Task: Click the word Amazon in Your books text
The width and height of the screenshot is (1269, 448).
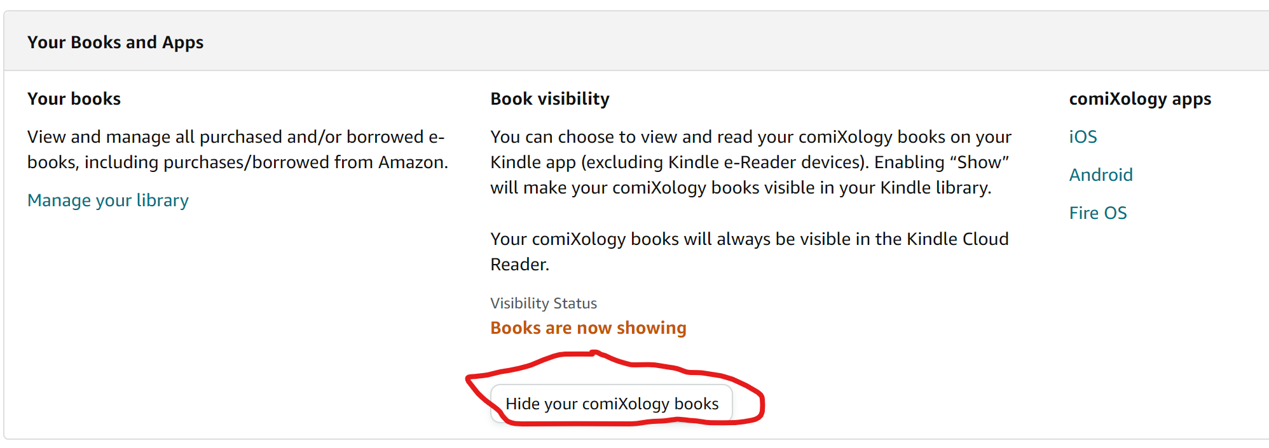Action: coord(413,162)
